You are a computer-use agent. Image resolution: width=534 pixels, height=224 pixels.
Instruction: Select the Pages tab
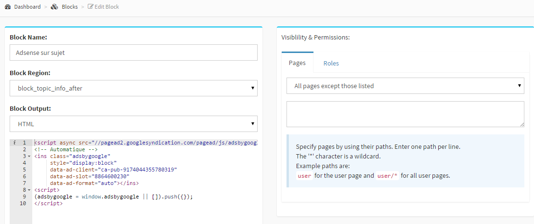click(x=297, y=63)
